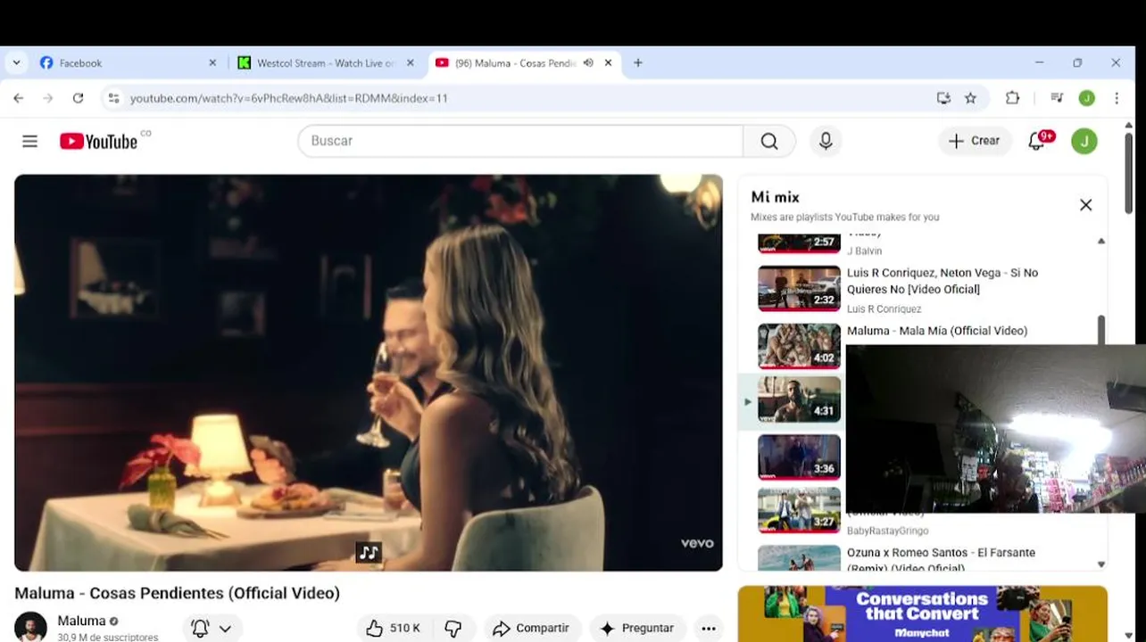This screenshot has width=1146, height=642.
Task: Mute the YouTube tab audio icon
Action: [x=588, y=63]
